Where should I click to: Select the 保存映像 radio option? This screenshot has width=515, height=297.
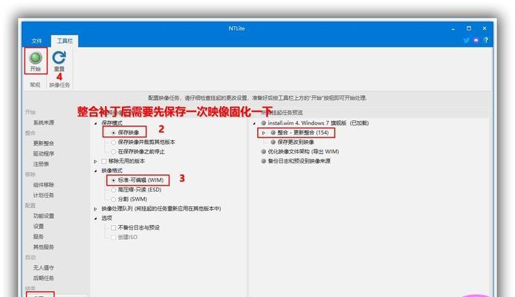point(113,133)
